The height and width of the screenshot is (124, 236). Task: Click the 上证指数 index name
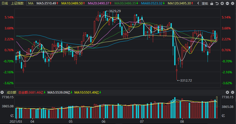pos(17,3)
